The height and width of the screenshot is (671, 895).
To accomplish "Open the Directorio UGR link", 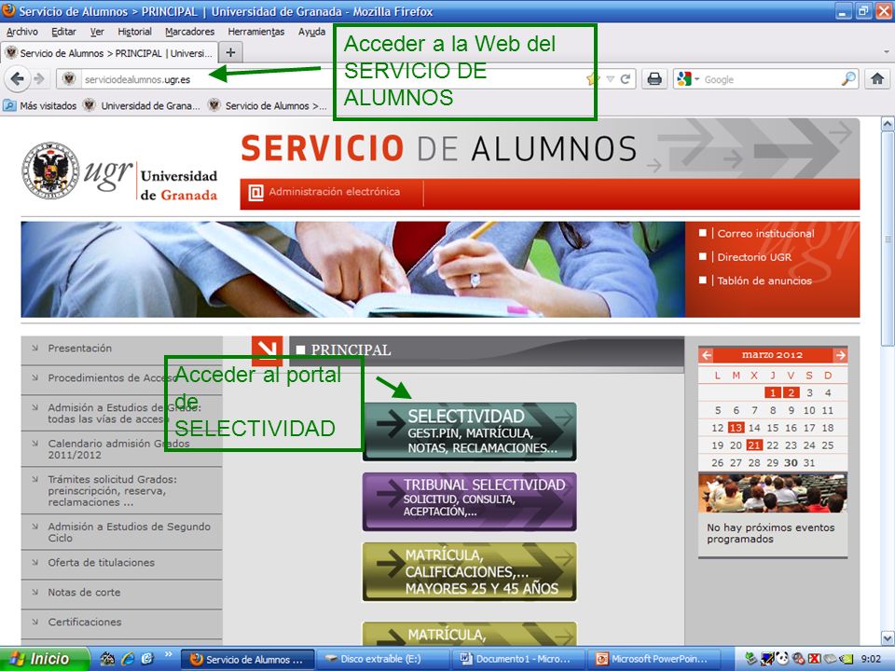I will point(754,257).
